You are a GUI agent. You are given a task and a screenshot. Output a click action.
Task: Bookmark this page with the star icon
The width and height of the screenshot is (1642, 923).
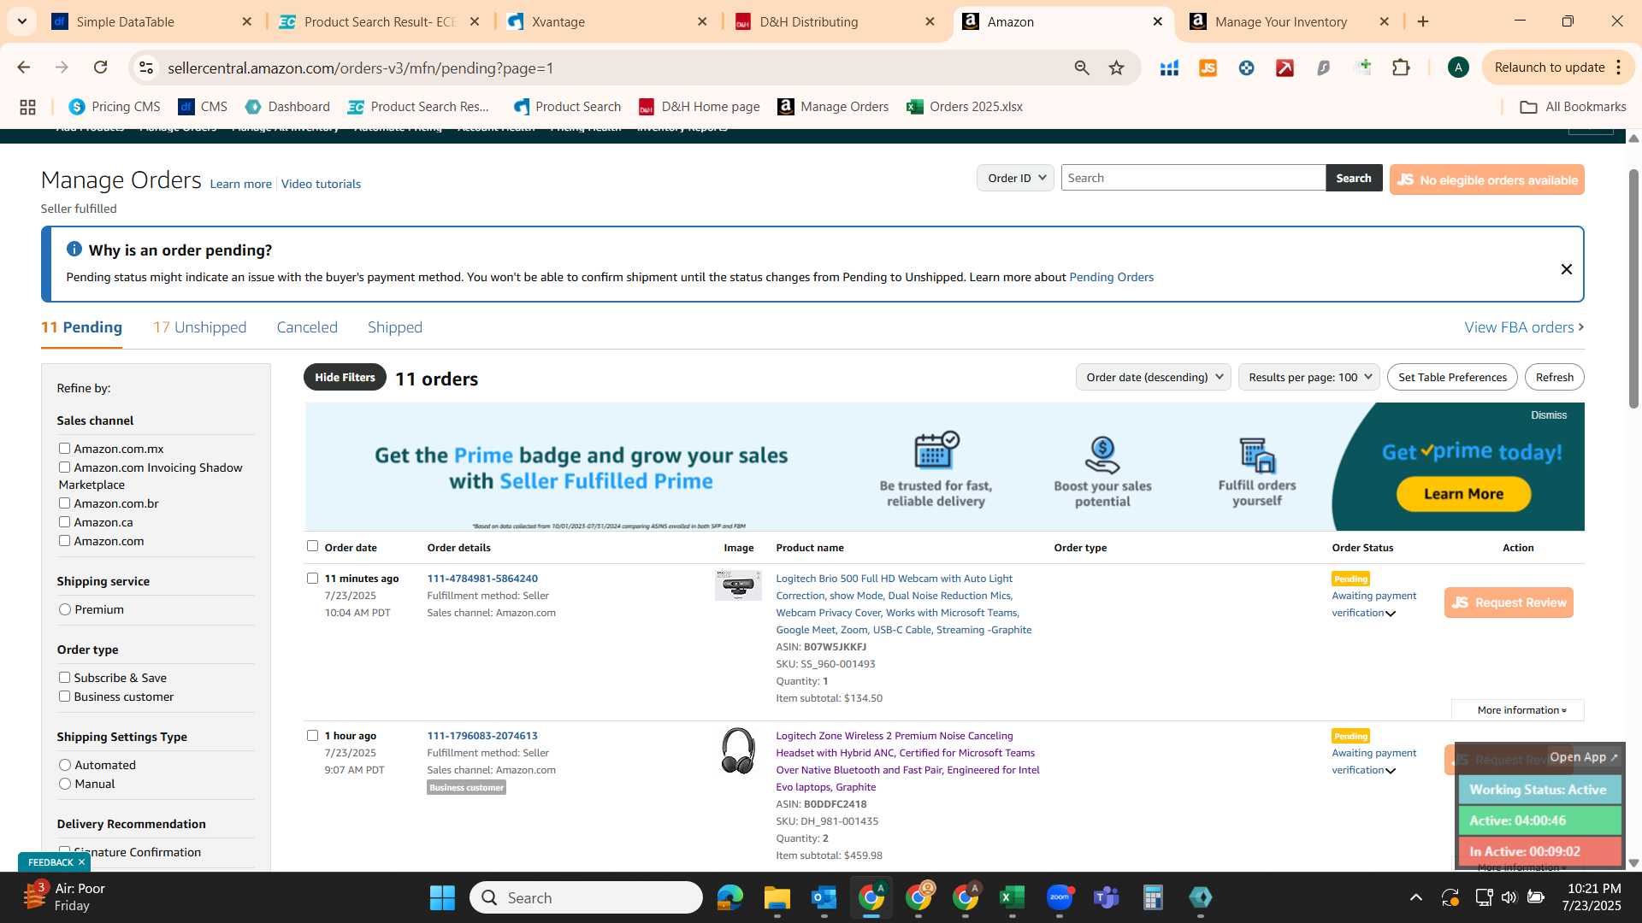coord(1116,68)
